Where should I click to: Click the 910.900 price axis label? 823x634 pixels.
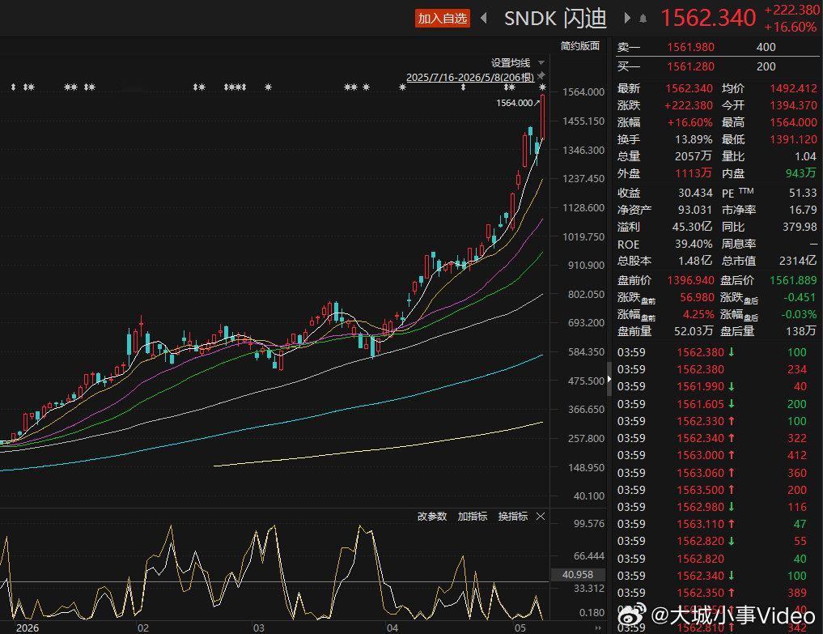tap(586, 266)
